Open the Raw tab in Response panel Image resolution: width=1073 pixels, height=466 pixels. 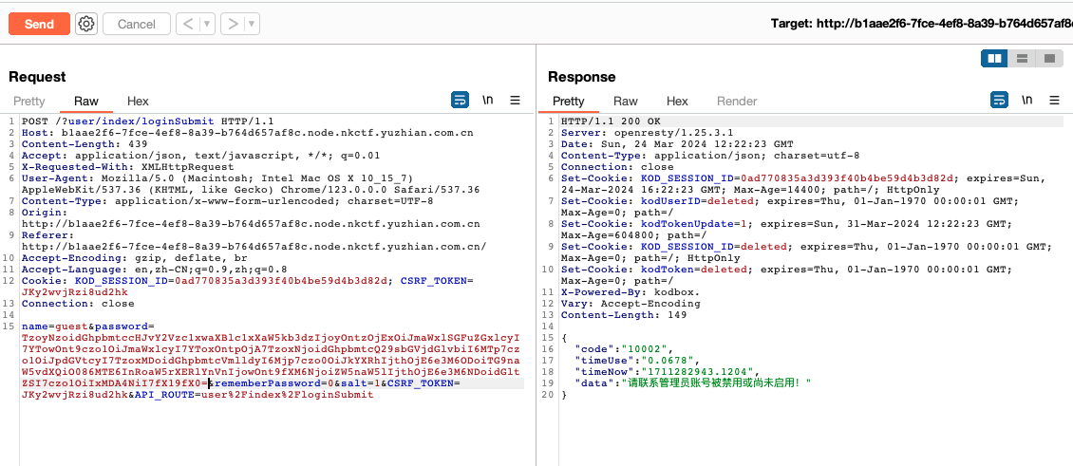[x=626, y=101]
